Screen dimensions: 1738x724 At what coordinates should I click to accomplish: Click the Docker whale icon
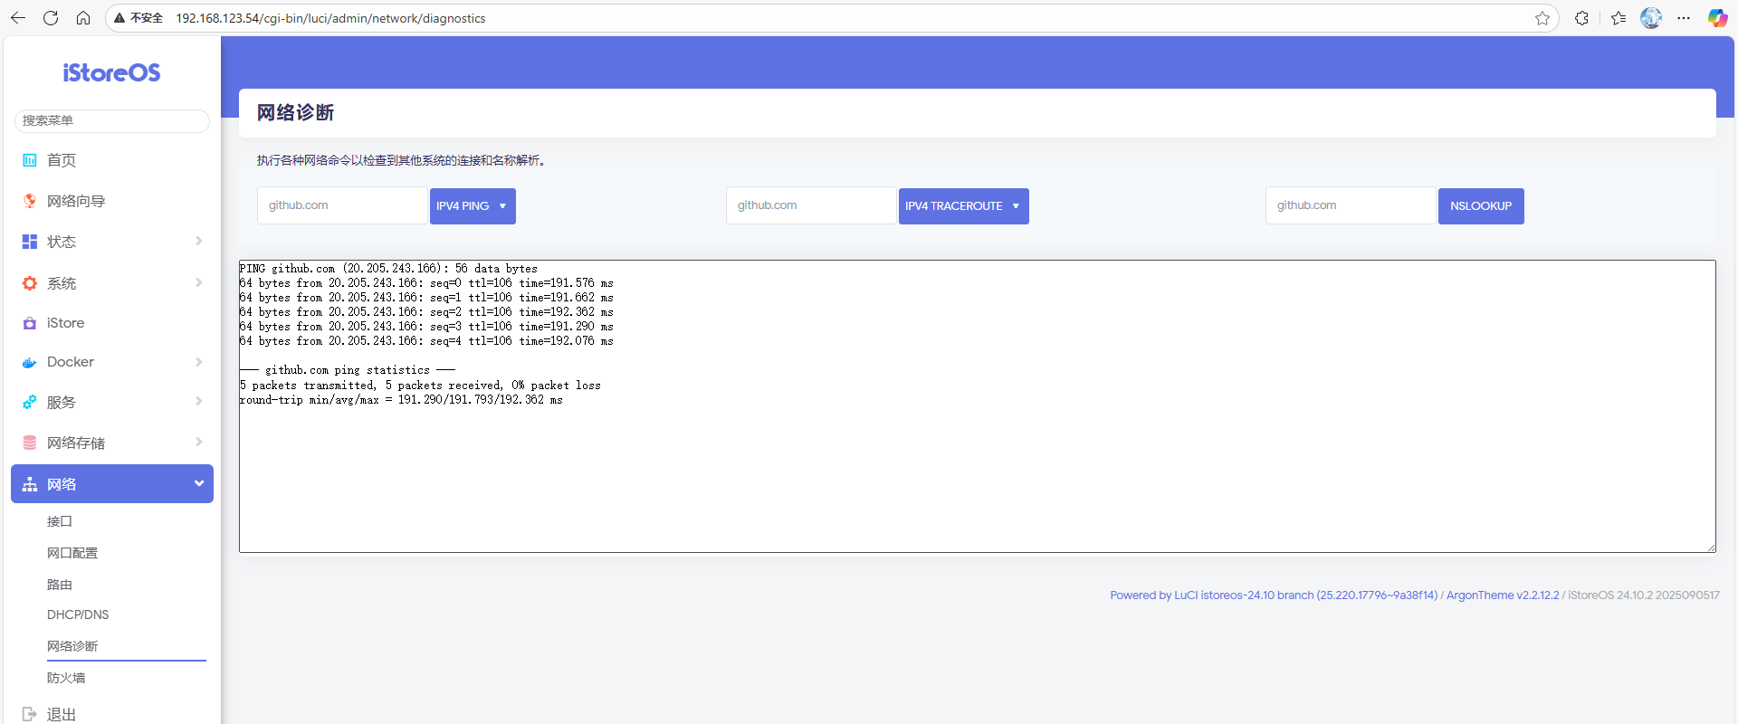point(30,362)
